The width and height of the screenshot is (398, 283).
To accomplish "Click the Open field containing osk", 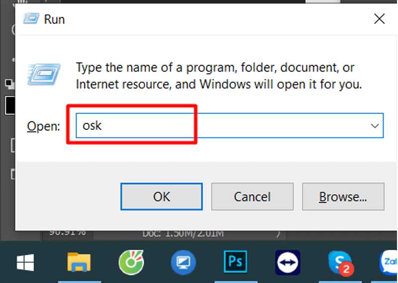I will 229,126.
